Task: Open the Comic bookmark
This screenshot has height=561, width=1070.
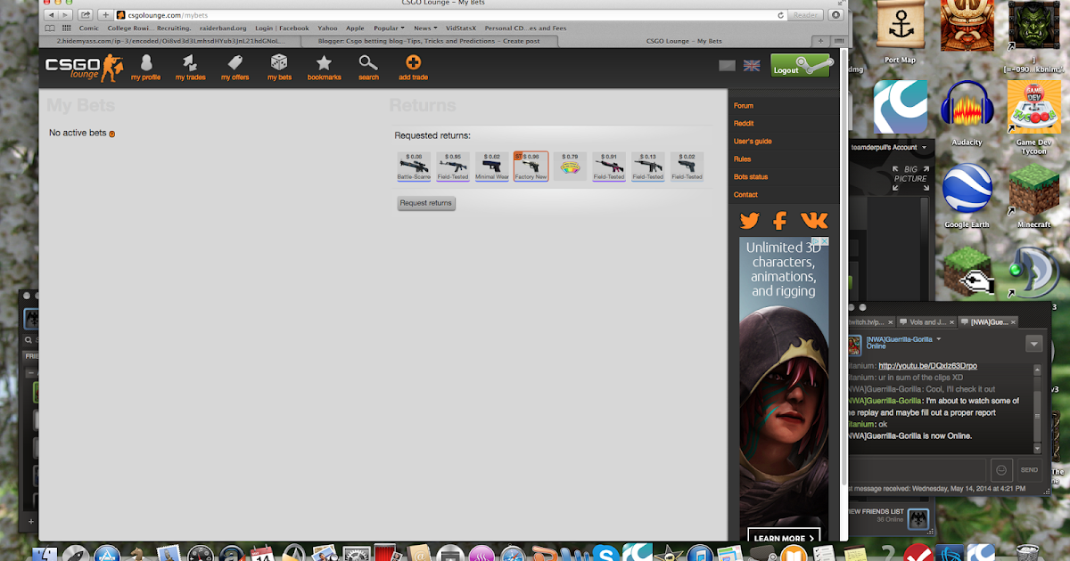Action: pos(89,28)
